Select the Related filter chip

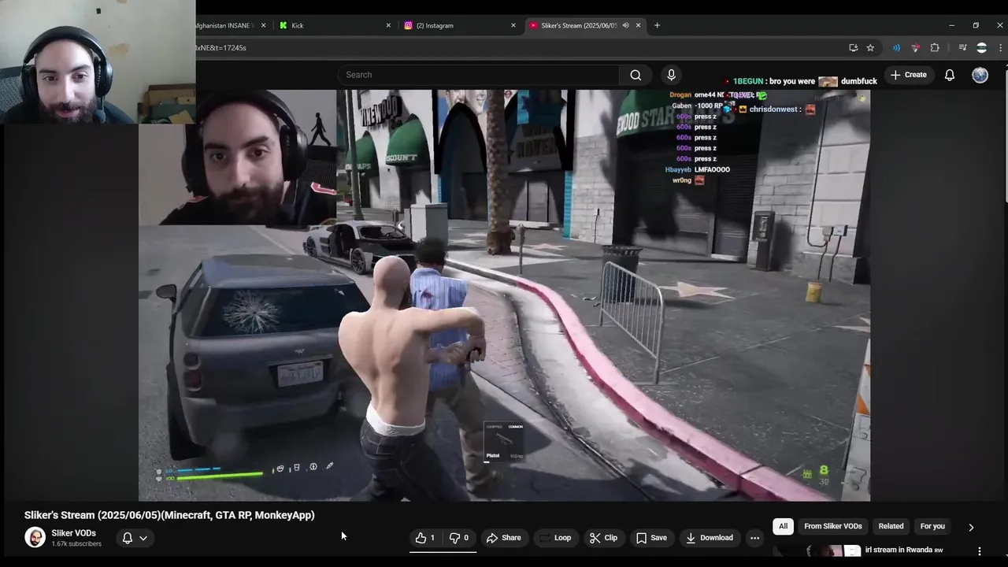coord(891,526)
